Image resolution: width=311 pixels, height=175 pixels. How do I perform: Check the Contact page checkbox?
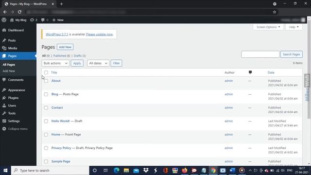coord(46,108)
